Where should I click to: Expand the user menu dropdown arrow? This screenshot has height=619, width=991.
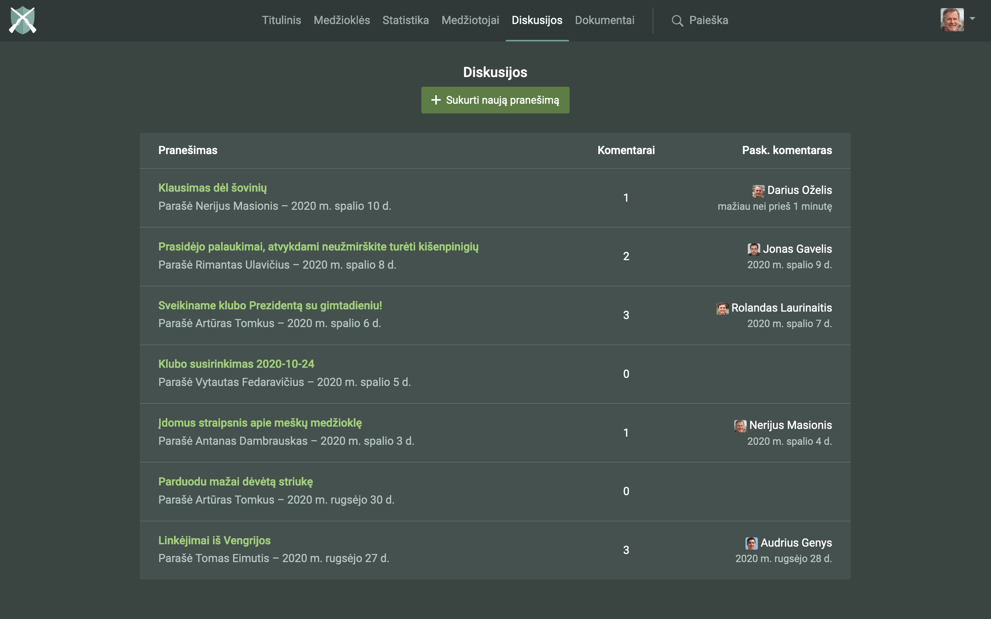[972, 19]
